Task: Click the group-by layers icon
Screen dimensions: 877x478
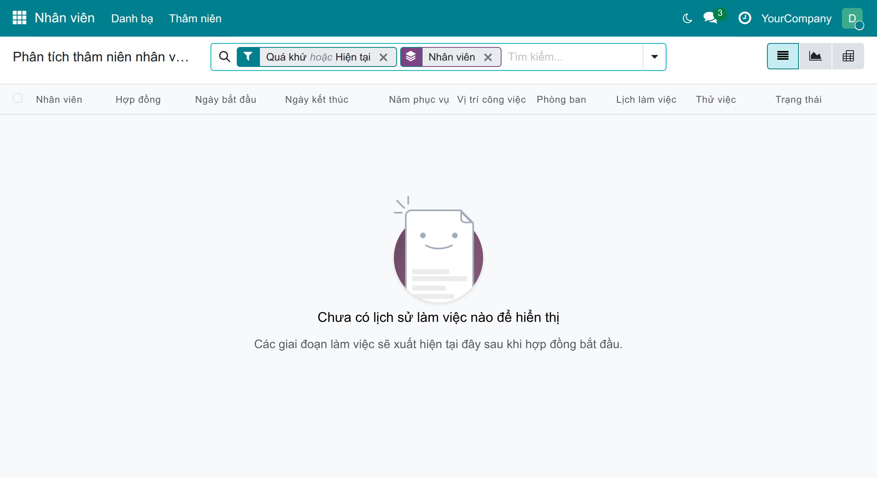Action: [x=411, y=57]
